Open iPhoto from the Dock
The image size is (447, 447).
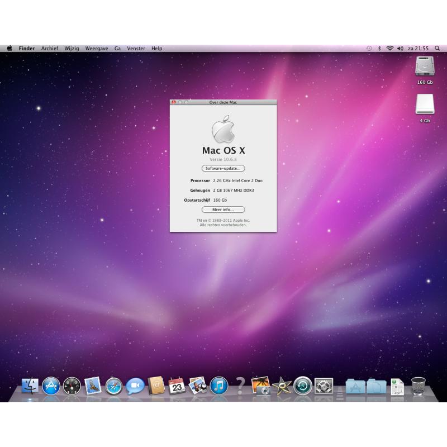pyautogui.click(x=261, y=386)
